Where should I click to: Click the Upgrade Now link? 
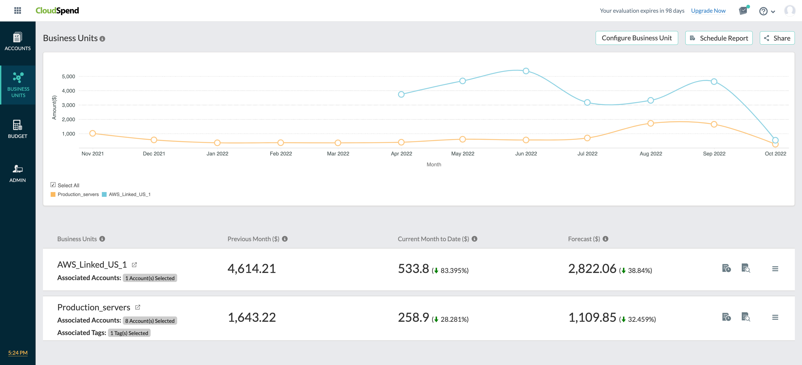point(708,10)
